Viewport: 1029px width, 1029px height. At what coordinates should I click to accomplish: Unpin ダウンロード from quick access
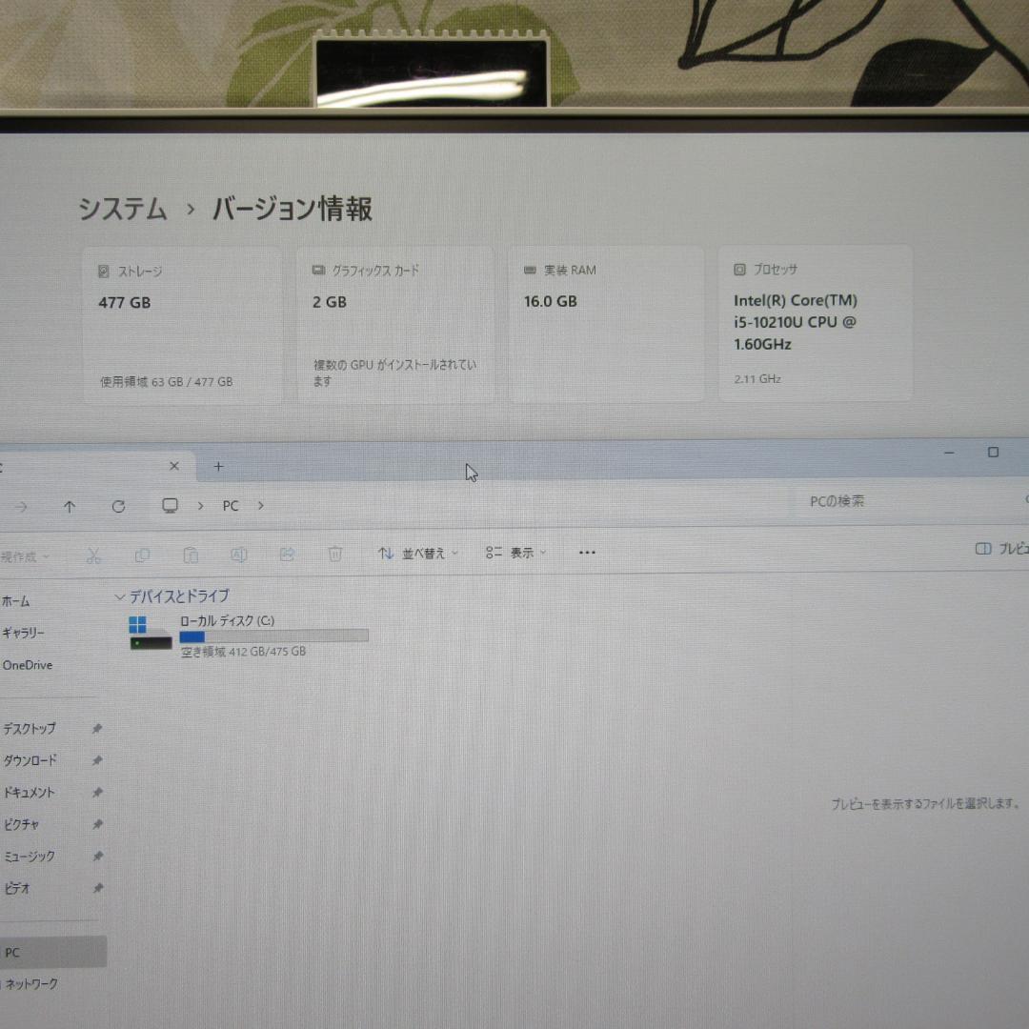96,760
